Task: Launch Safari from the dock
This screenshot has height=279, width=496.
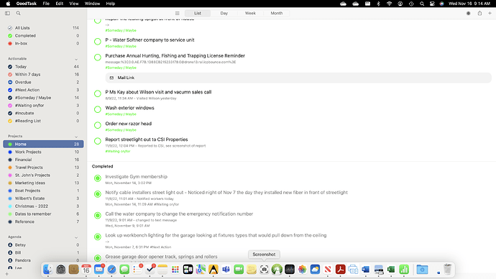Action: 111,270
